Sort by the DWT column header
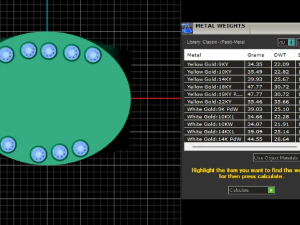 tap(283, 55)
